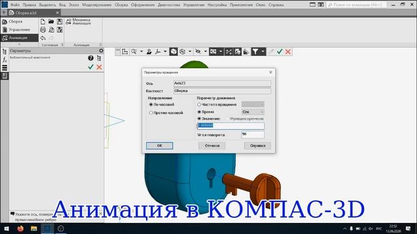
Task: Create new document icon
Action: click(43, 21)
